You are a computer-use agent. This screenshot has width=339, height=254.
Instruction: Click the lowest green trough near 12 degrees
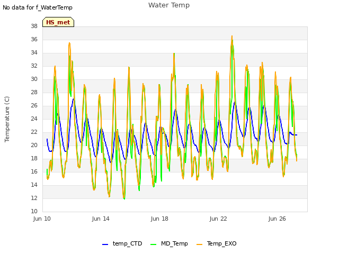pyautogui.click(x=124, y=198)
